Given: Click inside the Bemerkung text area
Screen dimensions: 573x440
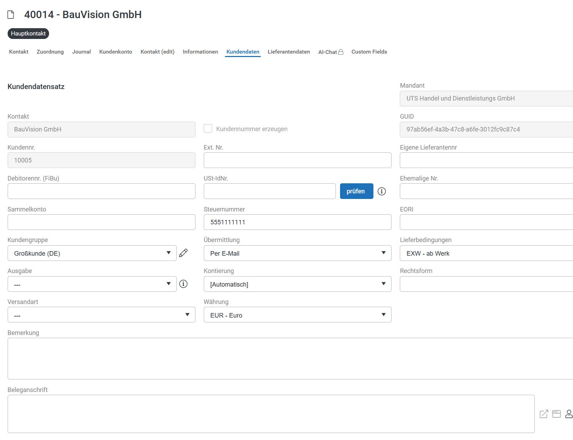Looking at the screenshot, I should pos(290,359).
